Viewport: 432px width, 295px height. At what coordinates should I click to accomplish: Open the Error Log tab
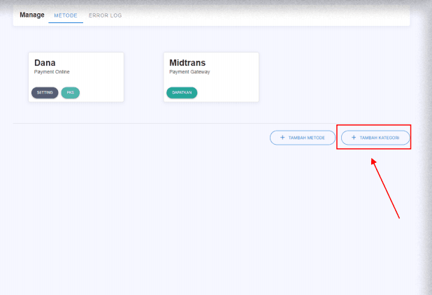(105, 15)
